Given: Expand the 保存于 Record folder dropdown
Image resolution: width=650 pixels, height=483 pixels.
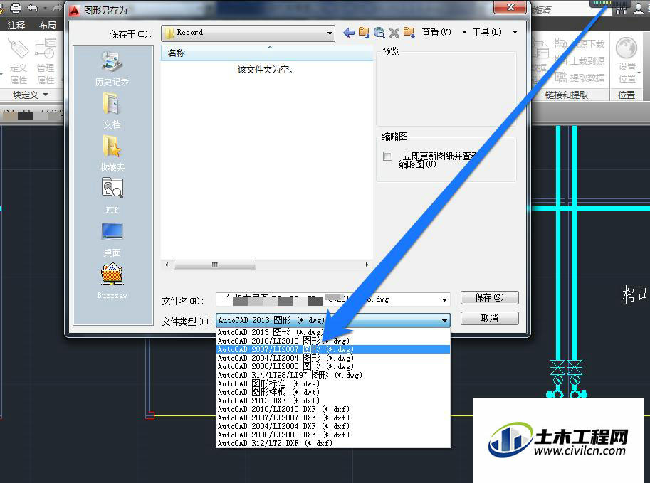Looking at the screenshot, I should [330, 33].
